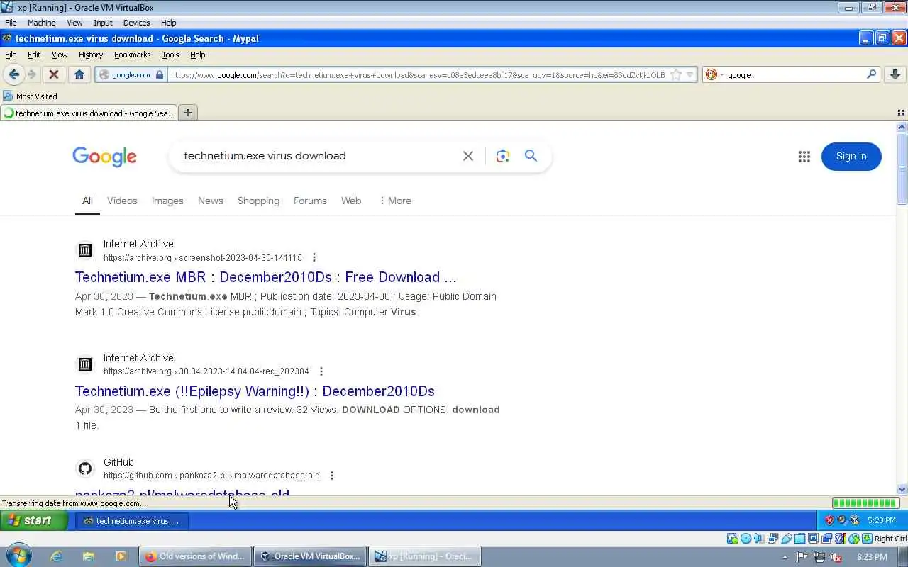Click VirtualBox network adapters status icon
Screen dimensions: 908x567
[773, 539]
